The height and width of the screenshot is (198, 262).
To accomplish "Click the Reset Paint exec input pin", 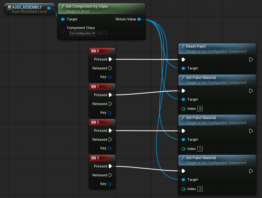I will [x=183, y=60].
